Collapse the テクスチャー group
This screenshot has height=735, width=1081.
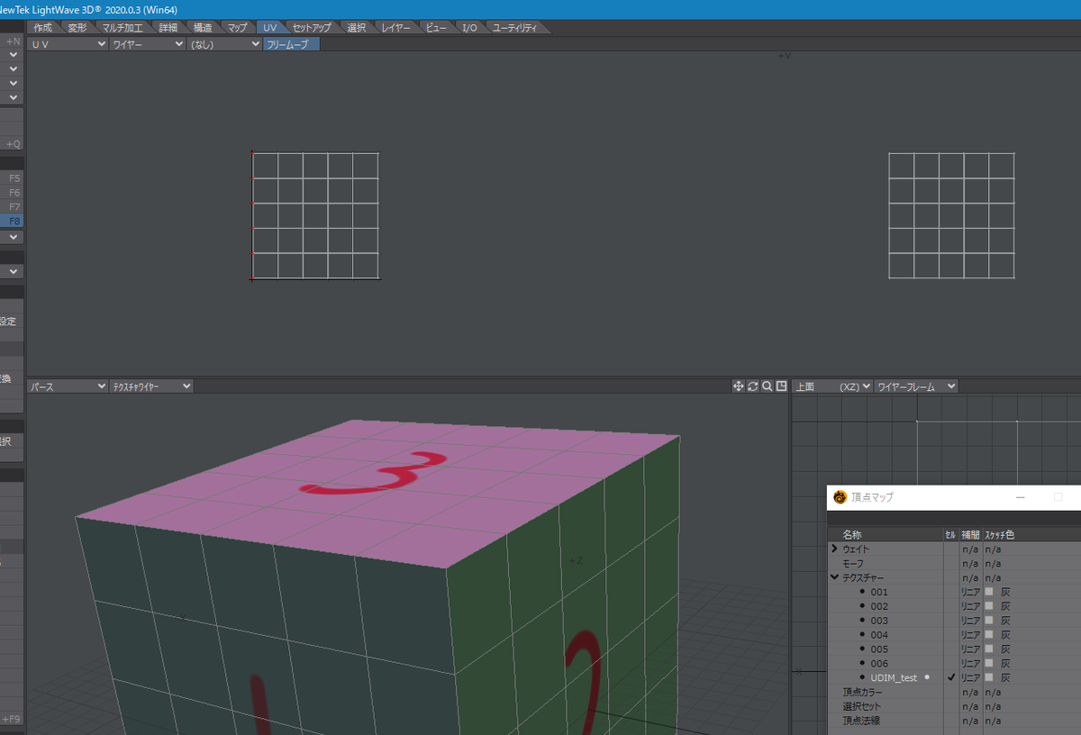coord(835,577)
